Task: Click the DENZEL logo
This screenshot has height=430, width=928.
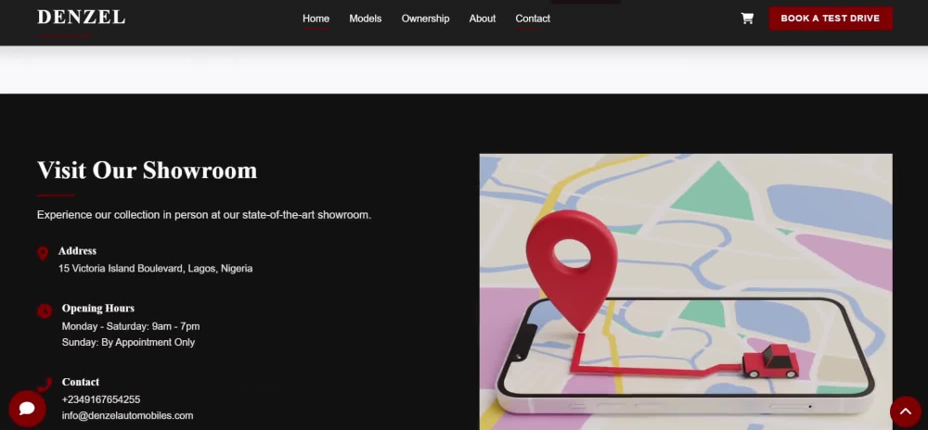Action: click(81, 17)
